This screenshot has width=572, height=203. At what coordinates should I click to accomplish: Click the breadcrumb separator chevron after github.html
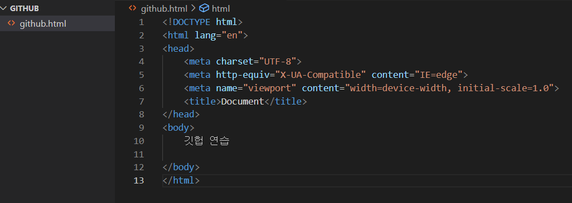coord(193,8)
